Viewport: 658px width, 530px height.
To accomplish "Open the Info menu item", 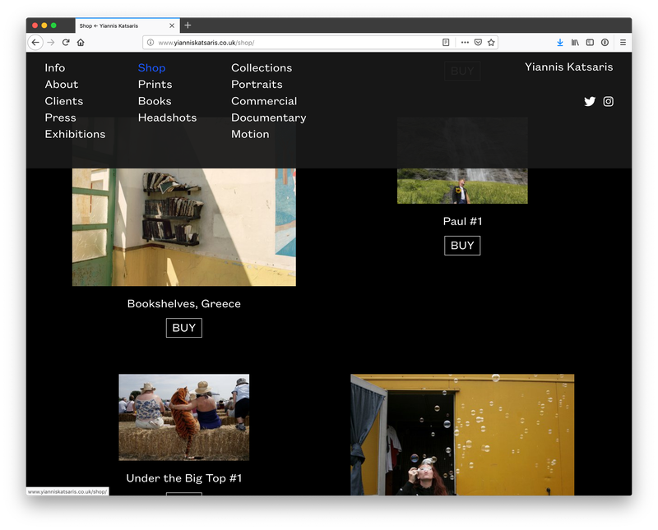I will [x=55, y=68].
